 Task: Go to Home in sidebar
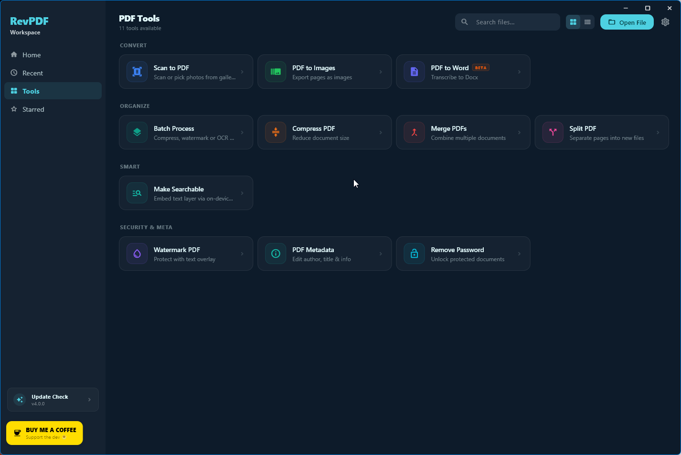[53, 55]
